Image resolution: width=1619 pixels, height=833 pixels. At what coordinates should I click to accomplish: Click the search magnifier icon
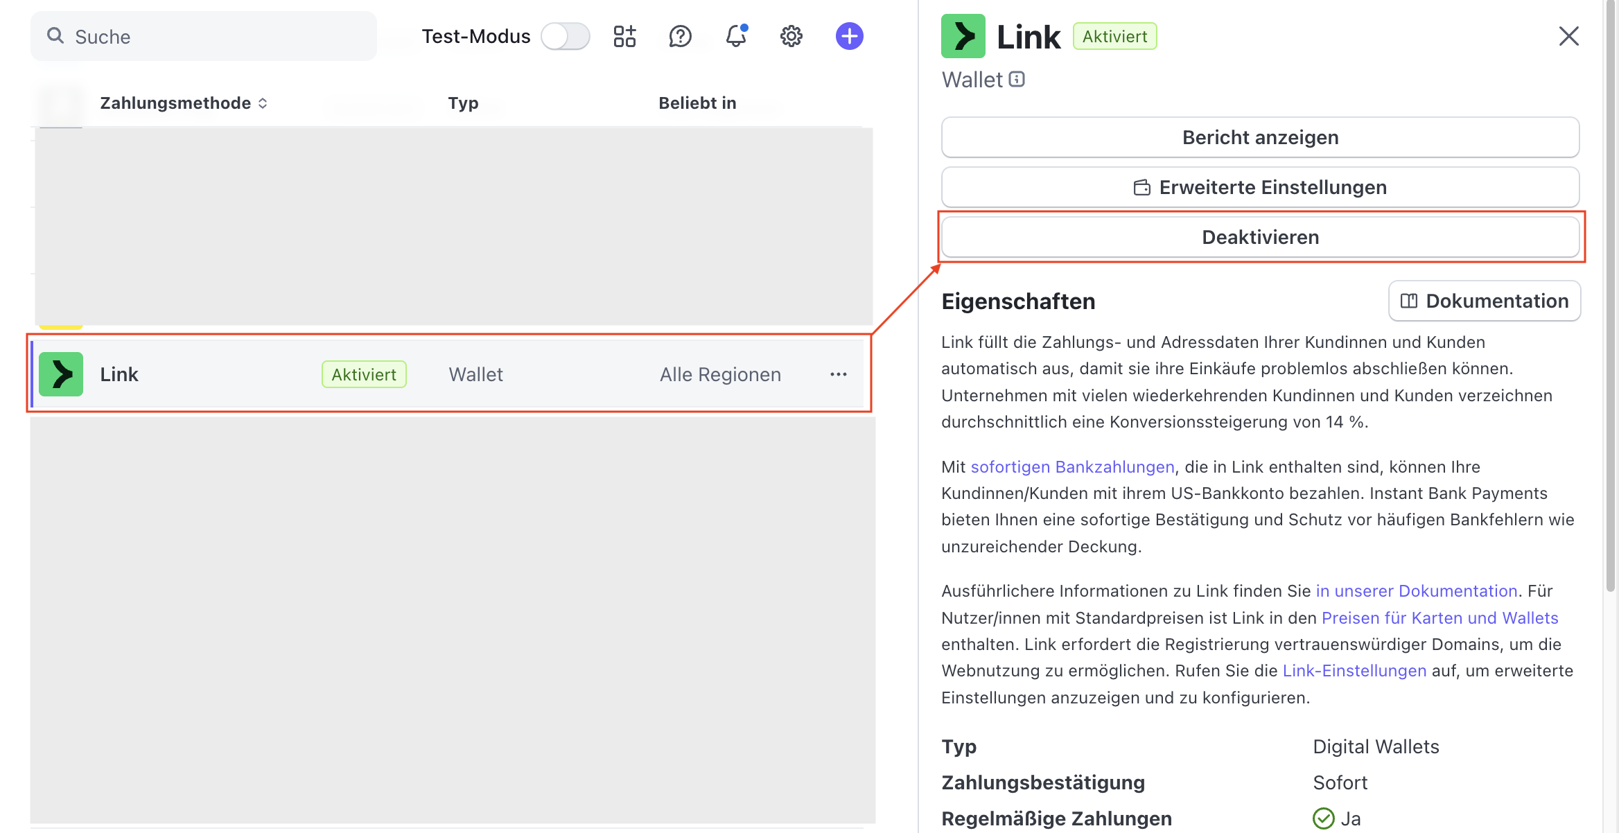coord(55,35)
